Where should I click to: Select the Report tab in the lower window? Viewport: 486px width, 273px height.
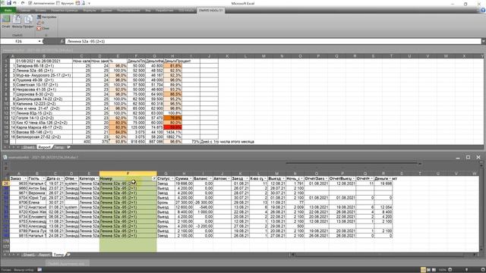point(44,255)
